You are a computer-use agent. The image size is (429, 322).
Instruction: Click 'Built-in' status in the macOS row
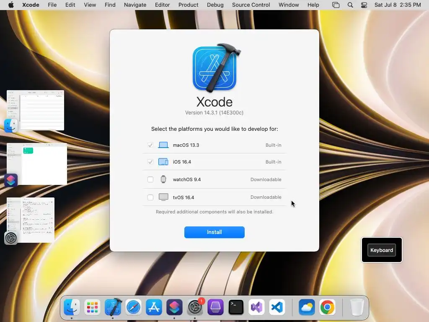click(x=273, y=145)
